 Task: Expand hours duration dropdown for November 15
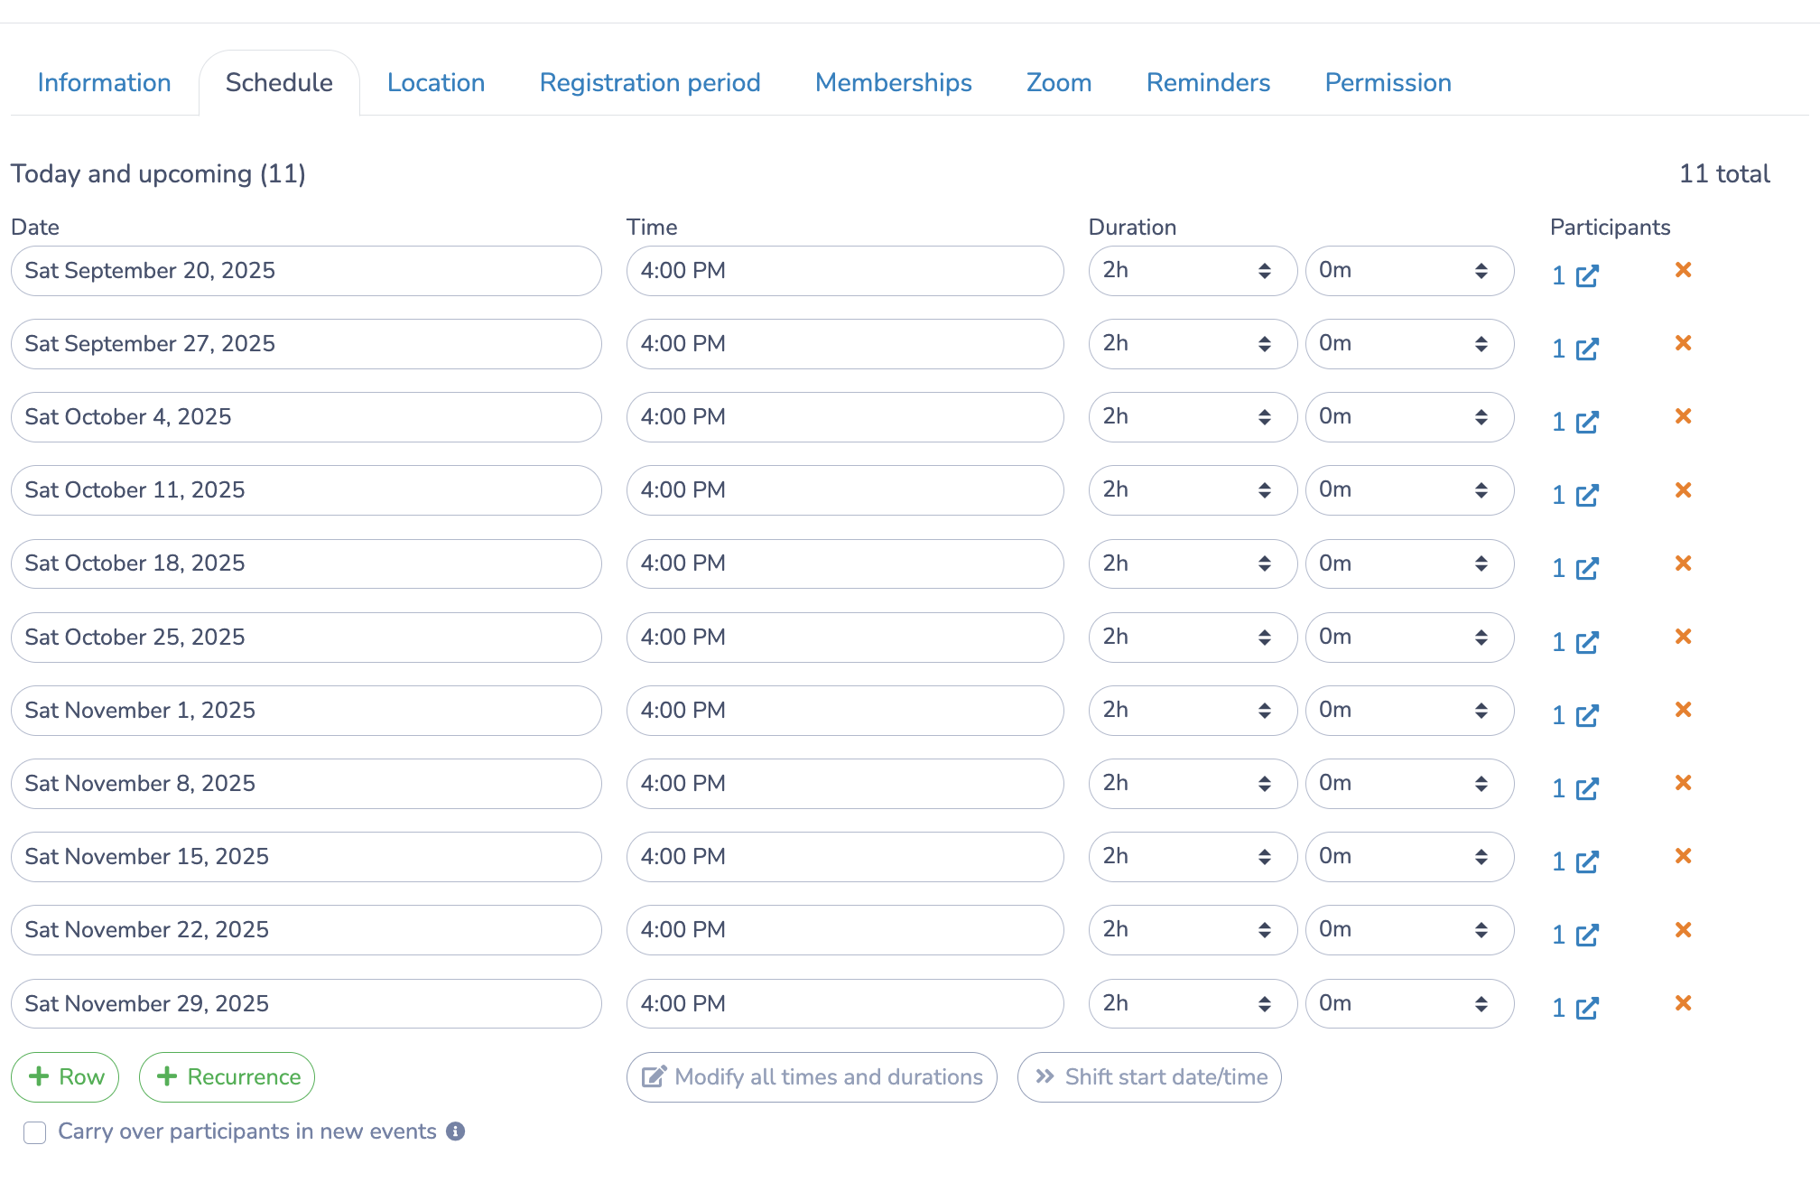tap(1192, 857)
